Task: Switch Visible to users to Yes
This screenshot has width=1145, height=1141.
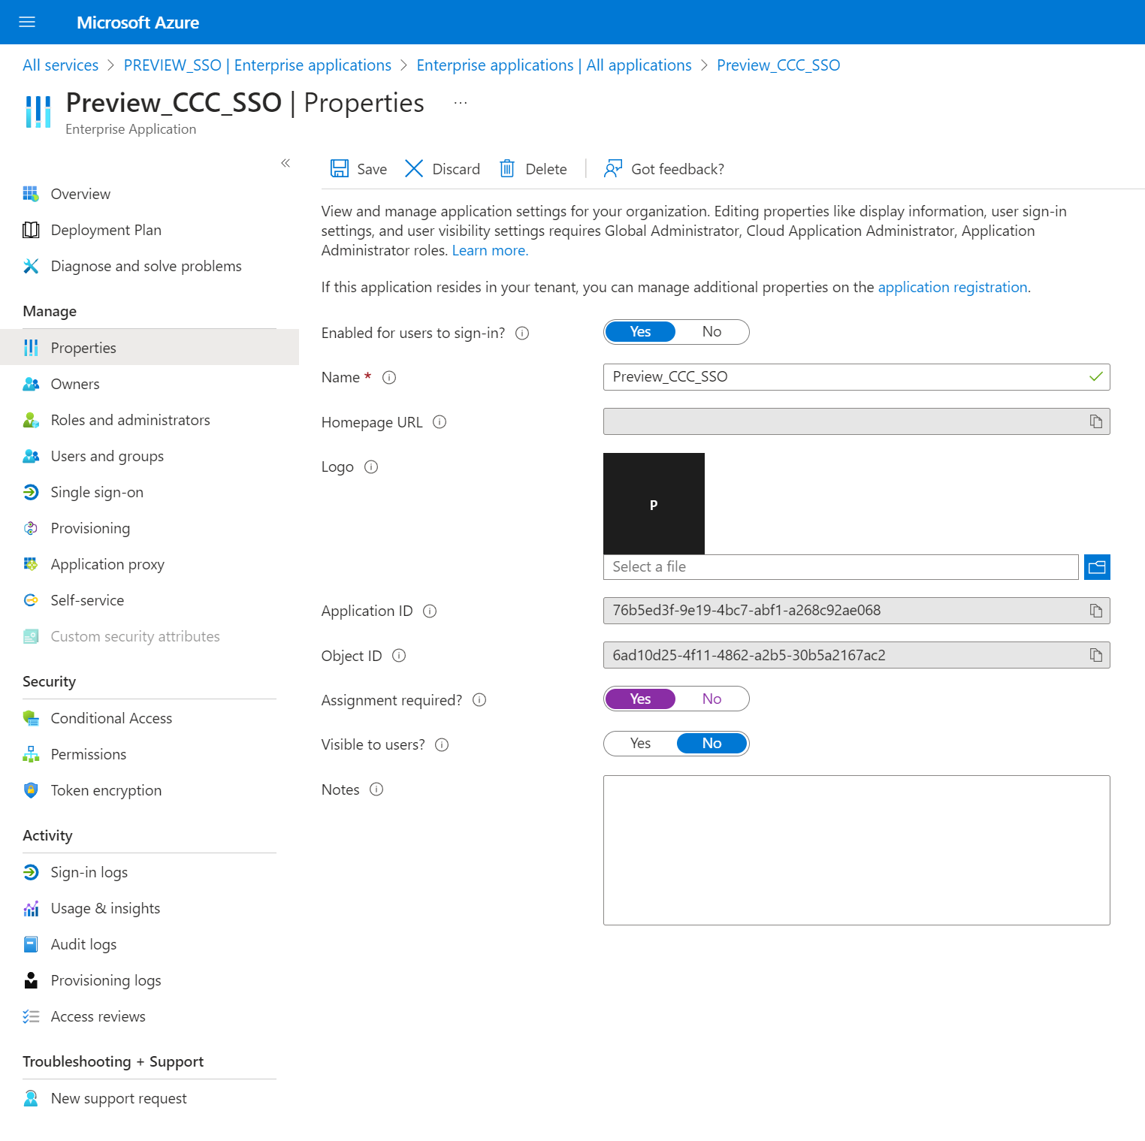Action: tap(640, 744)
